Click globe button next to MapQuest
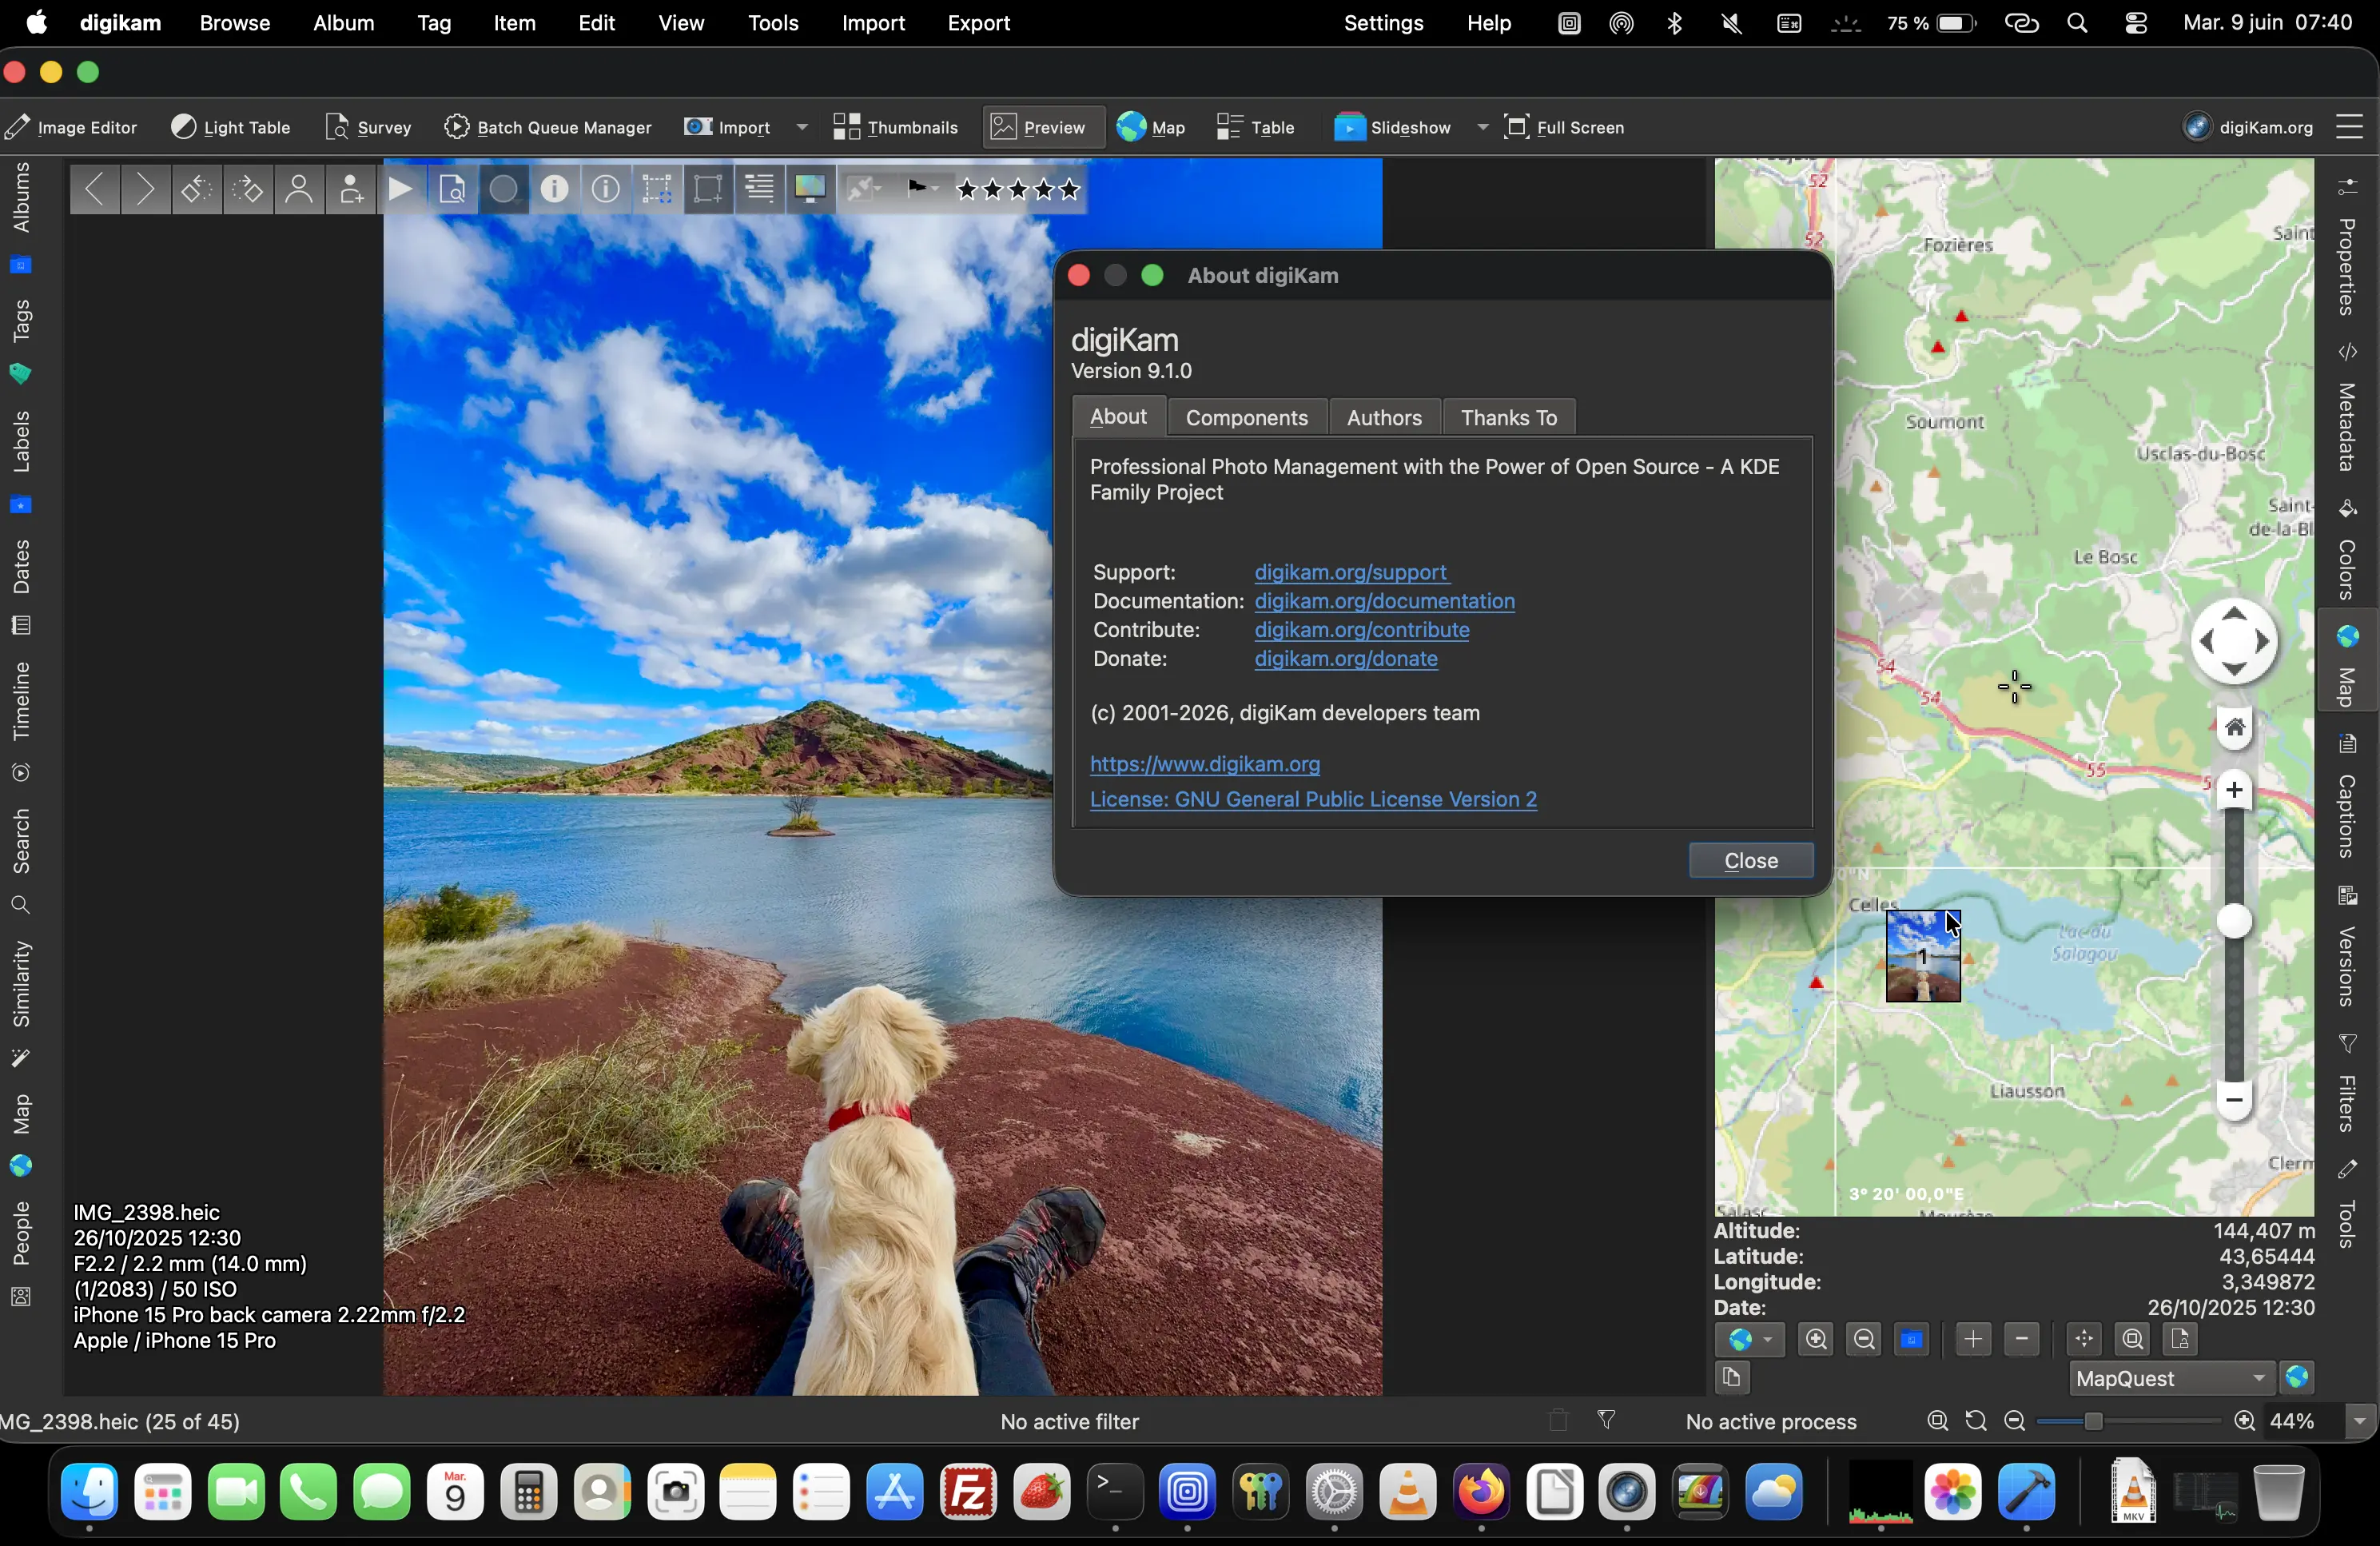The image size is (2380, 1546). (2297, 1378)
